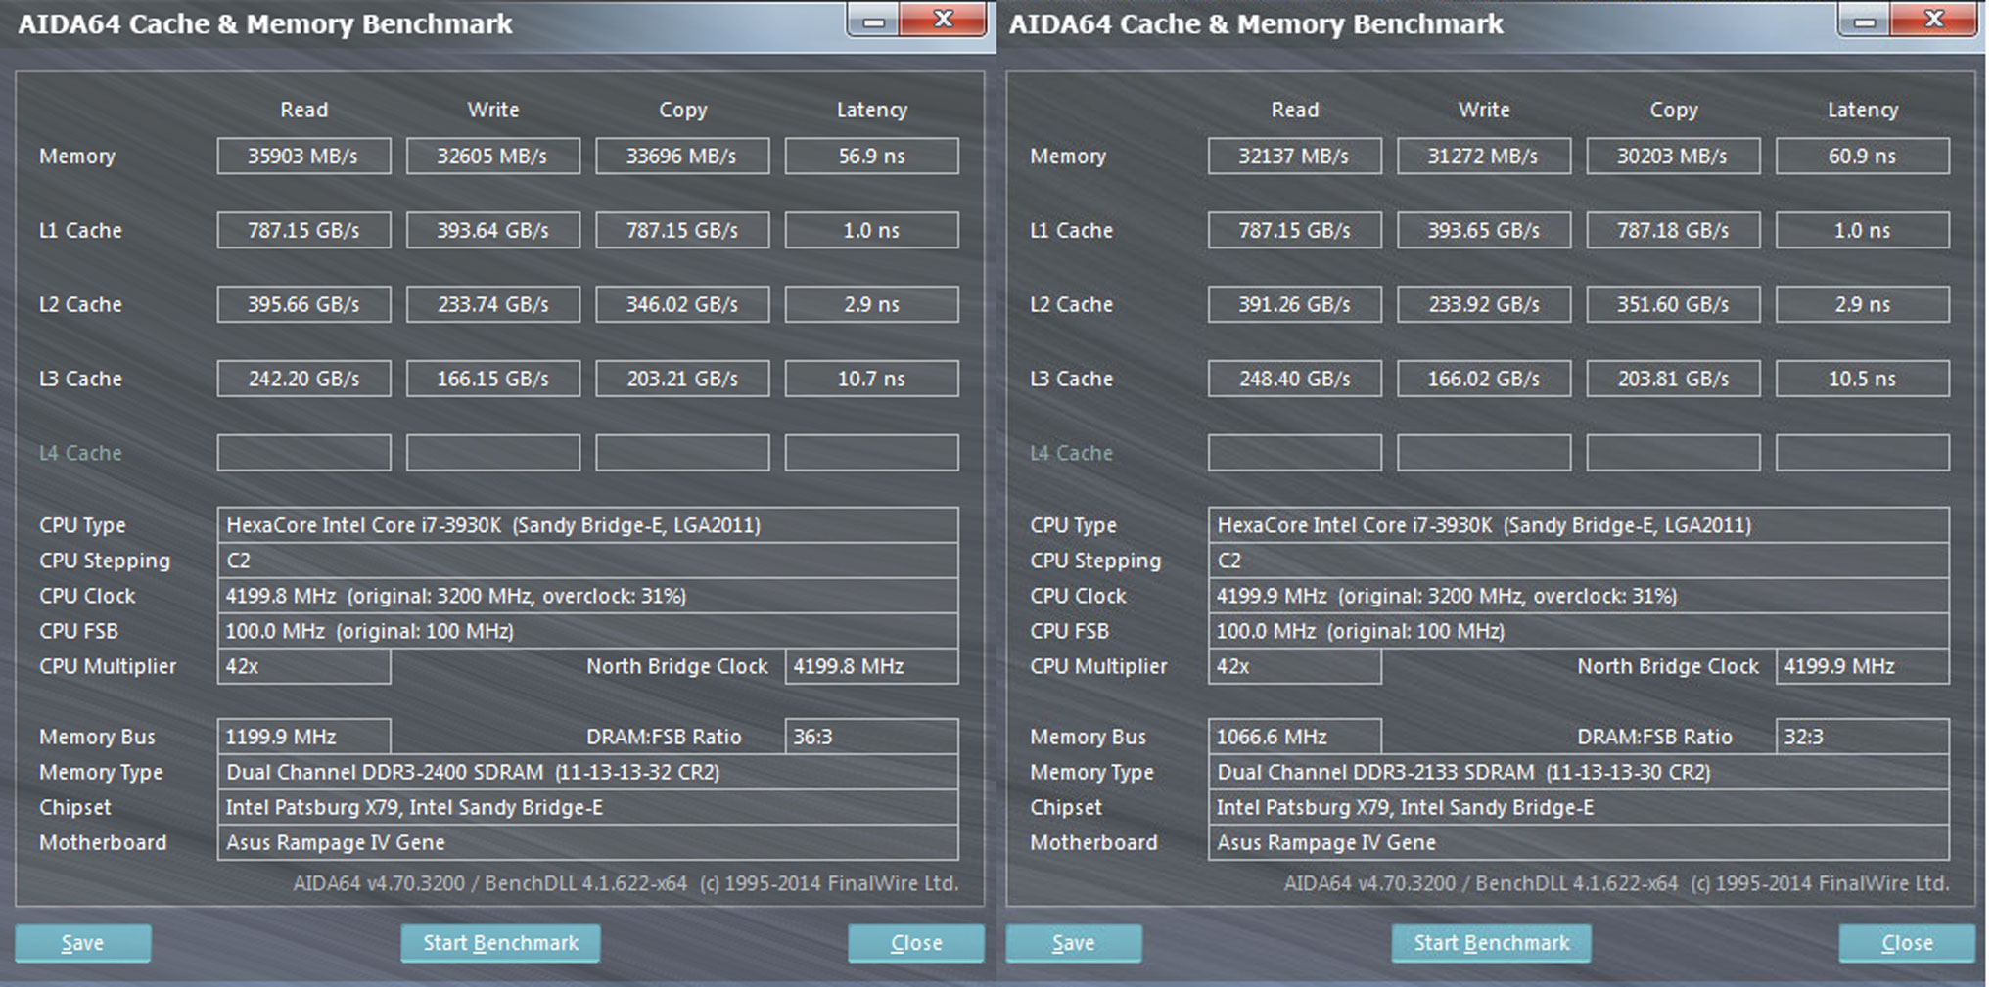Select L2 copy value 346.02 GB/s
Viewport: 1993px width, 987px height.
[x=682, y=304]
